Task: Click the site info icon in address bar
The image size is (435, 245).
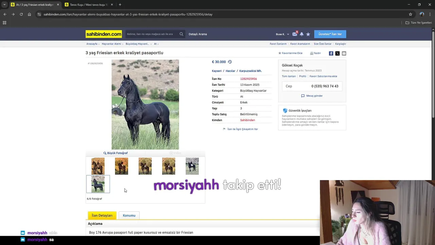Action: pos(39,14)
